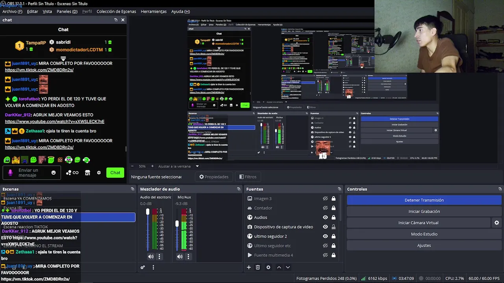504x283 pixels.
Task: Hide the Audios source
Action: pos(325,217)
